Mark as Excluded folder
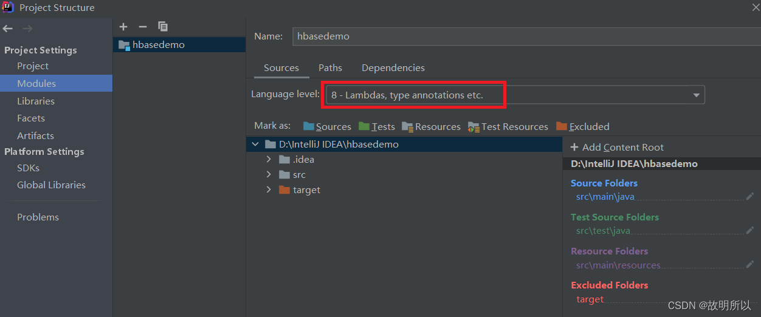 pos(583,126)
